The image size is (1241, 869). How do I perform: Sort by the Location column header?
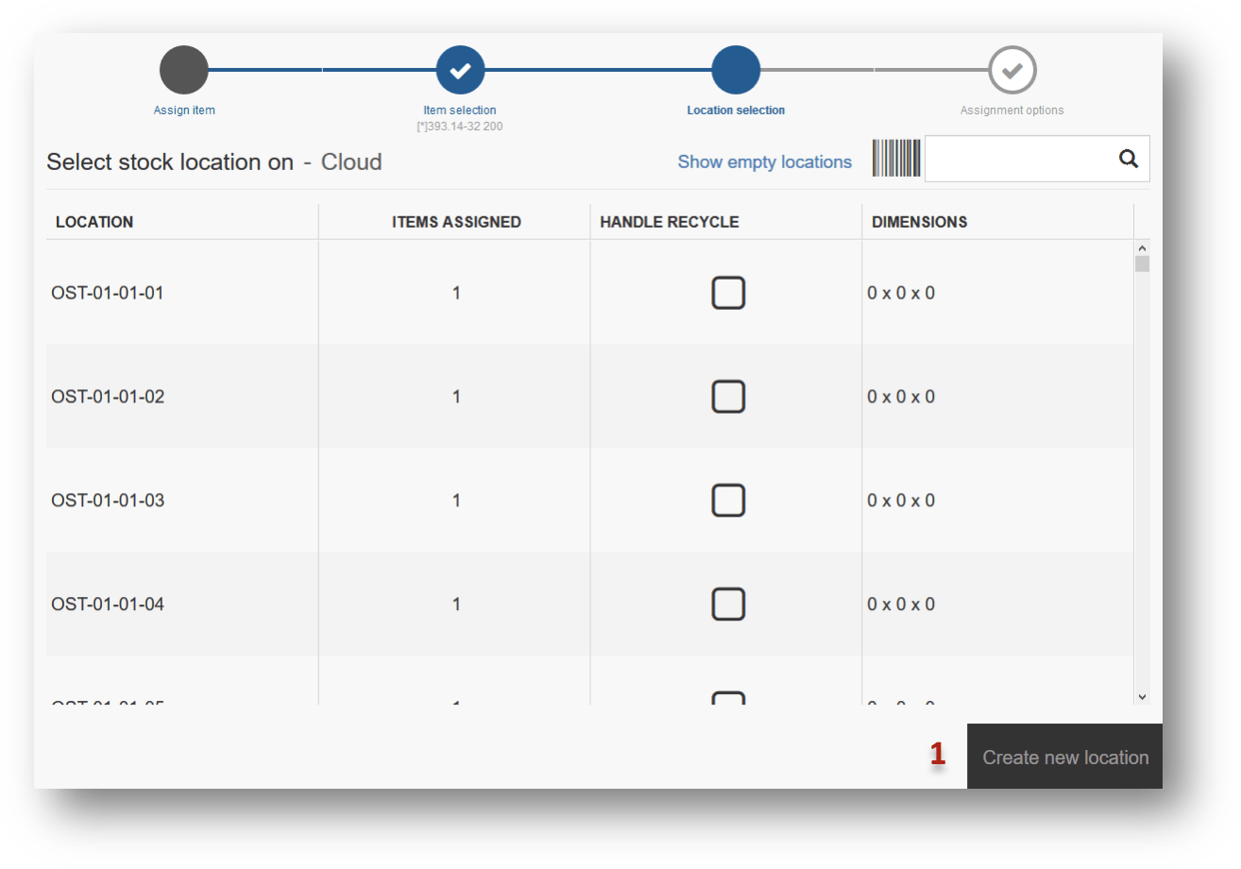(94, 223)
